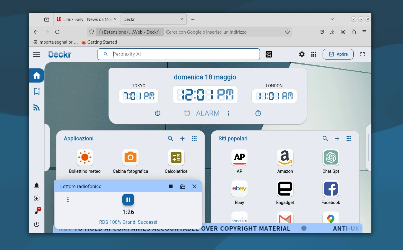Click the stopwatch icon in clock widget
The image size is (403, 250).
(x=258, y=113)
